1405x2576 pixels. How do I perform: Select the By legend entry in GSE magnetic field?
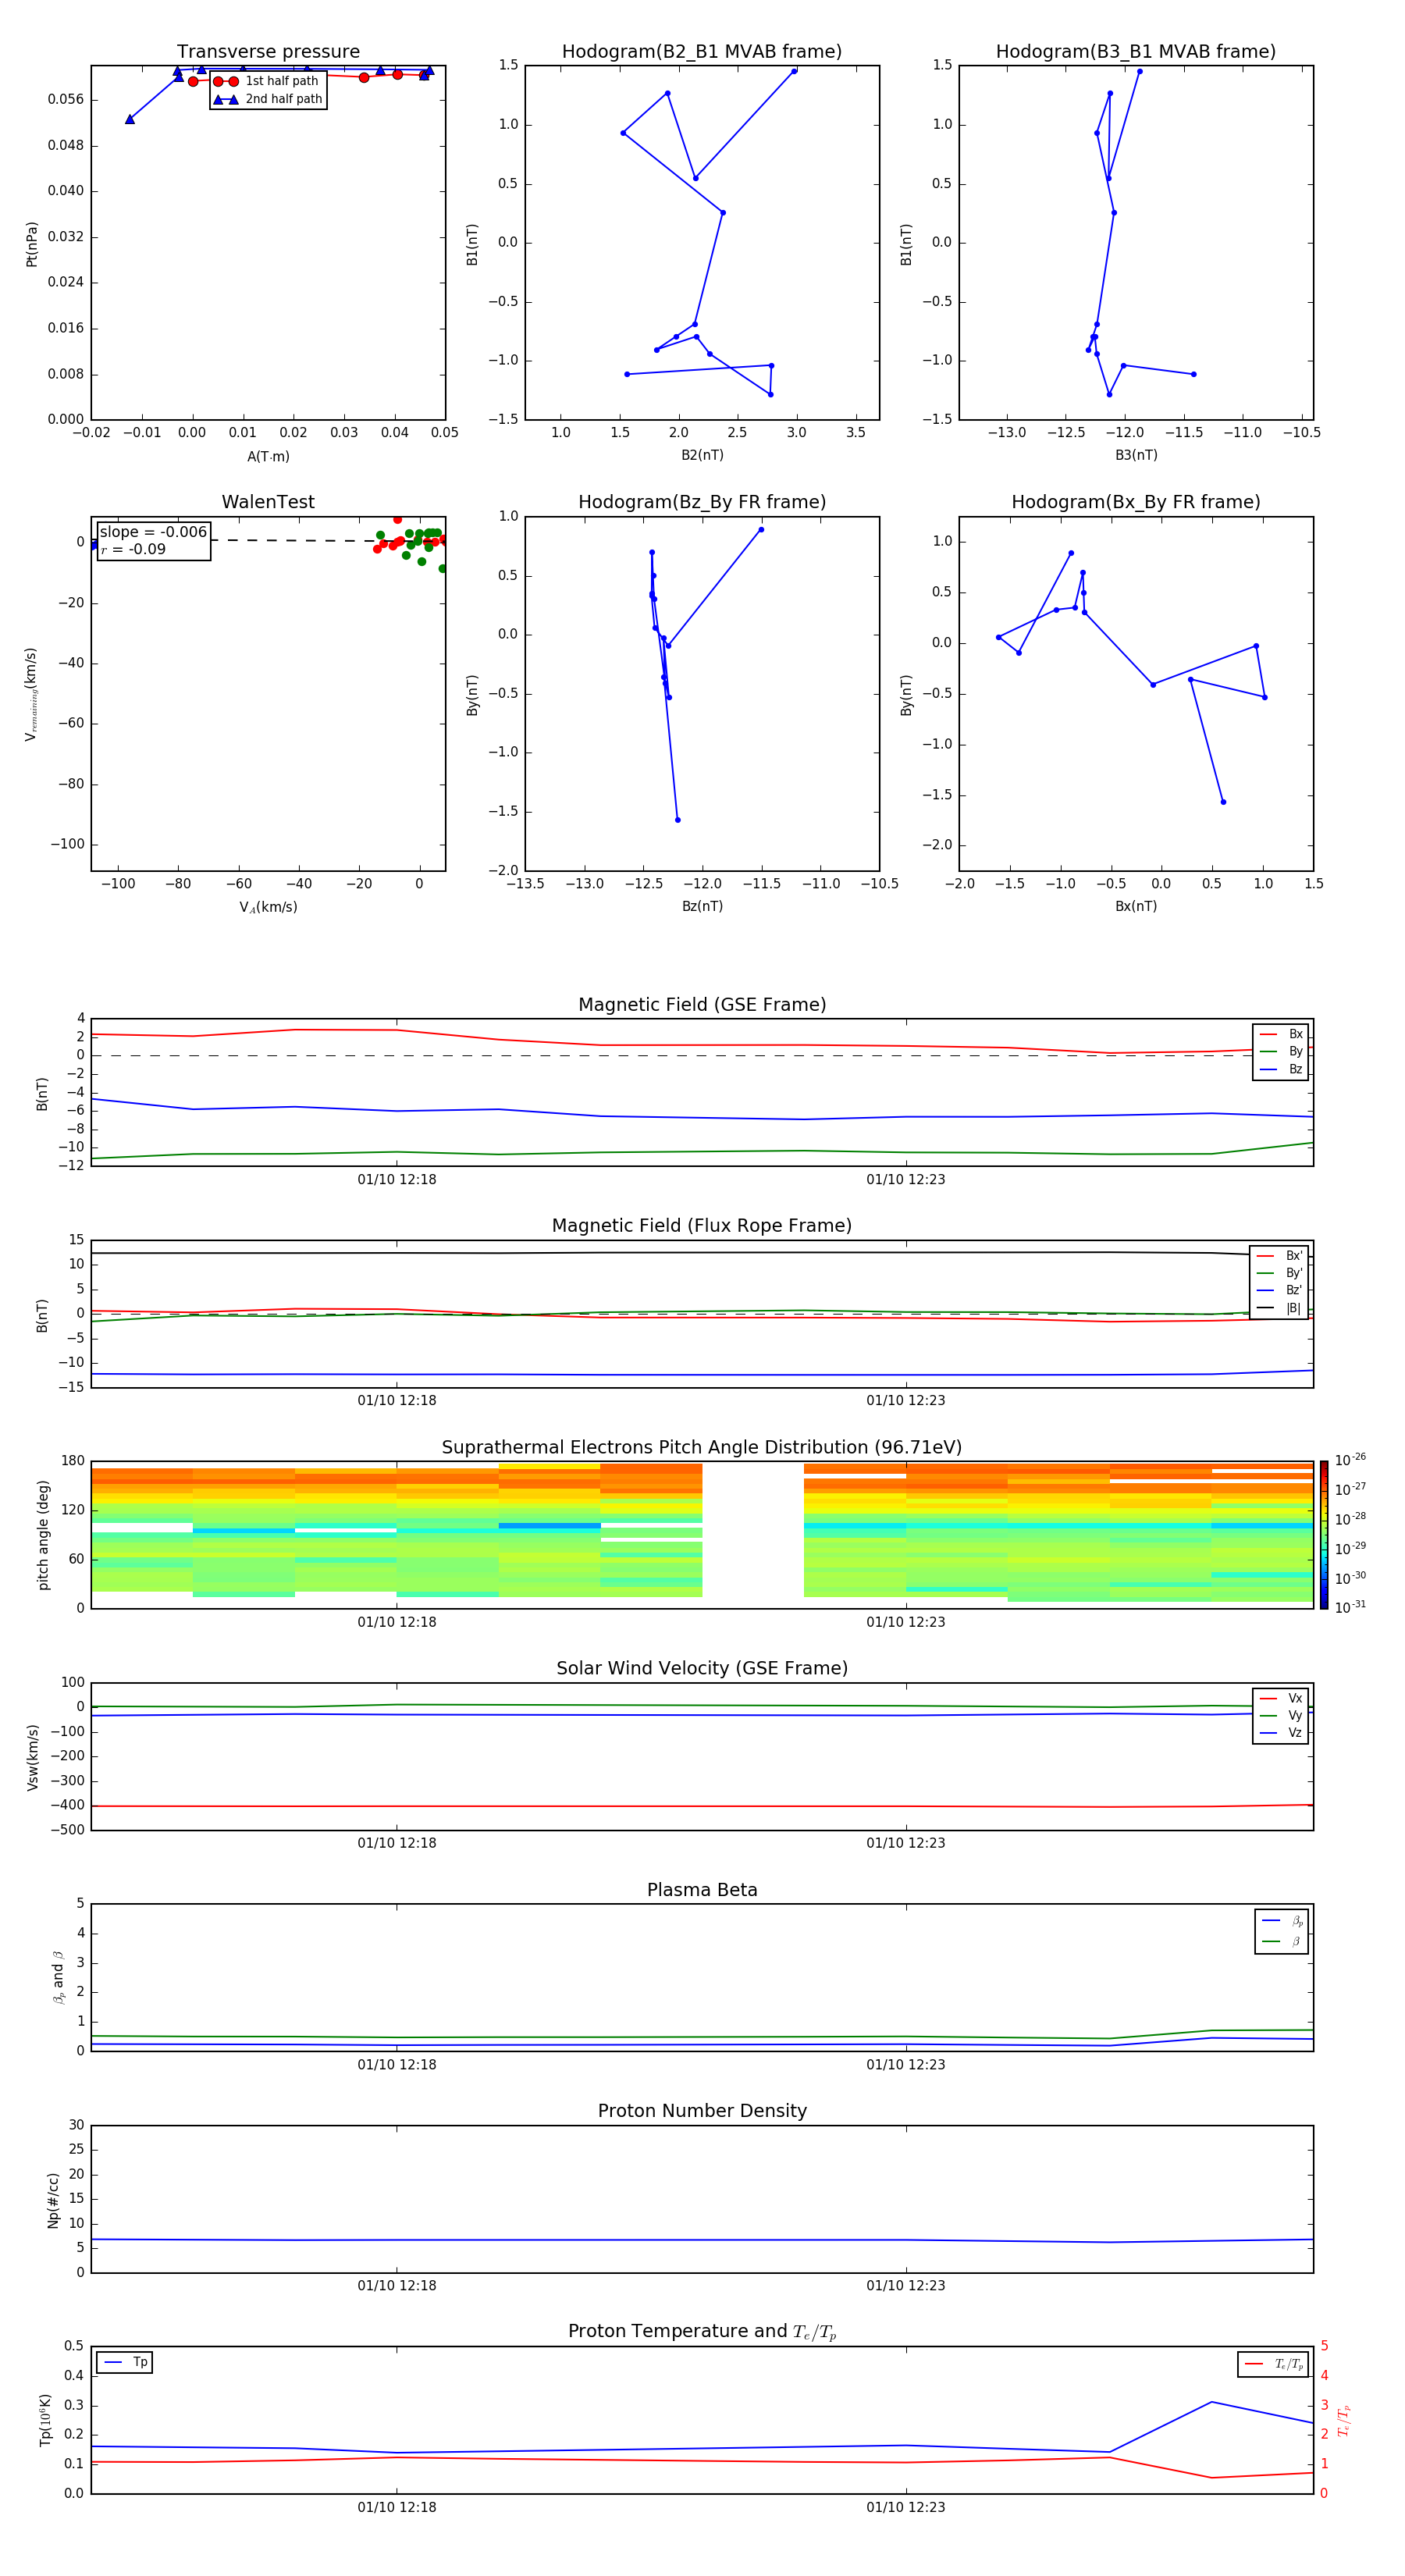click(x=1281, y=1051)
